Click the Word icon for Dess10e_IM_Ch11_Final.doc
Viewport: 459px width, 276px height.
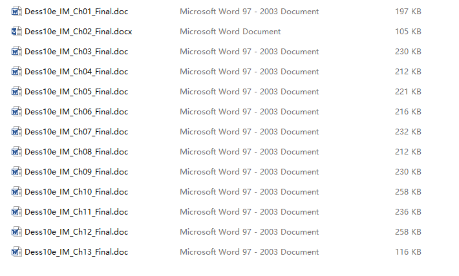[x=17, y=212]
